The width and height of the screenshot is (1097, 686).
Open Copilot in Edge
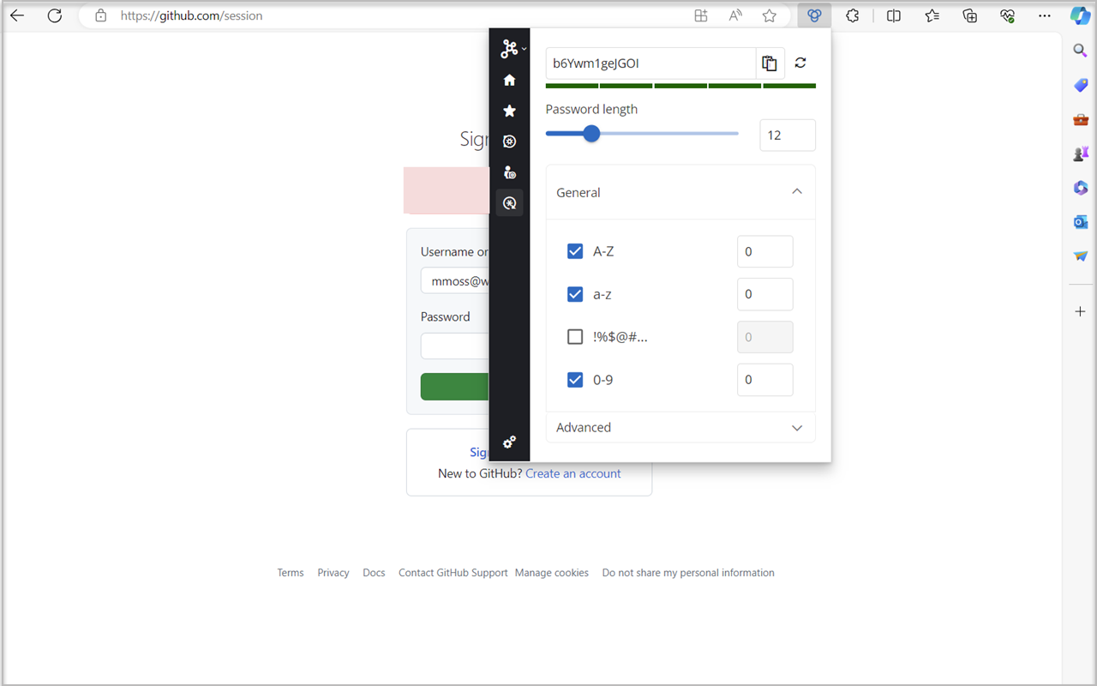(x=1079, y=15)
